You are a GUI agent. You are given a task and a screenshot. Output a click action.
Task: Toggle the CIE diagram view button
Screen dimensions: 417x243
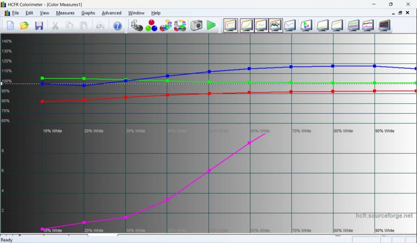(x=306, y=26)
